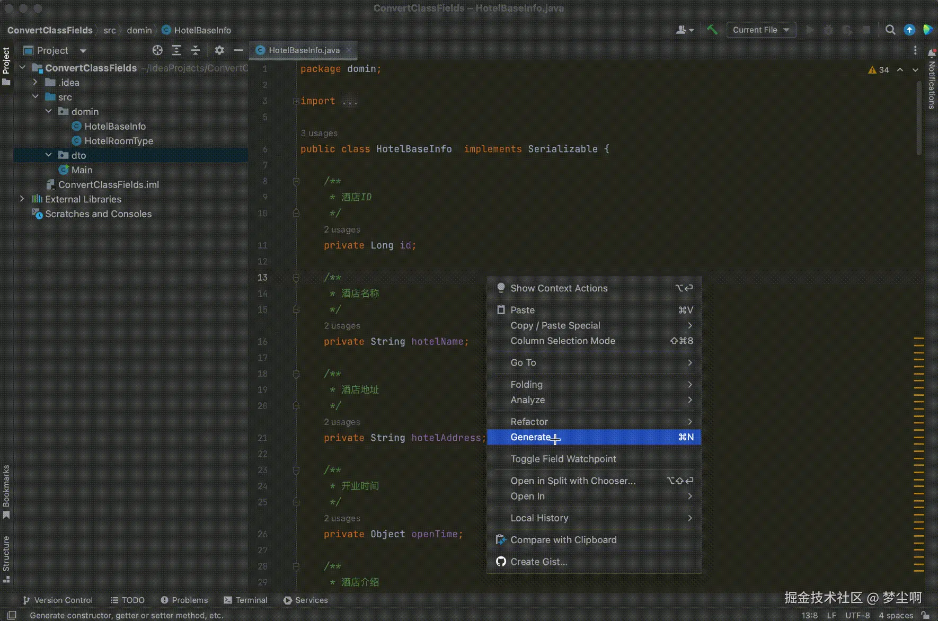
Task: Click the Build project hammer icon
Action: point(712,30)
